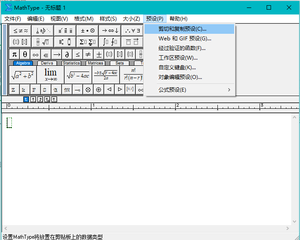
Task: Choose 自定义键盘(K)...
Action: [x=189, y=68]
